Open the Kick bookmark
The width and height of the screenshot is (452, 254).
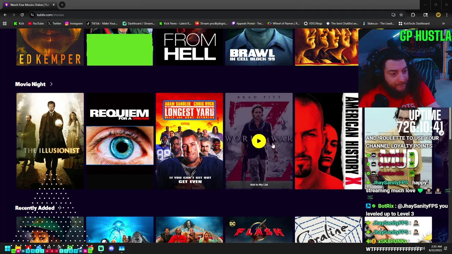click(19, 24)
